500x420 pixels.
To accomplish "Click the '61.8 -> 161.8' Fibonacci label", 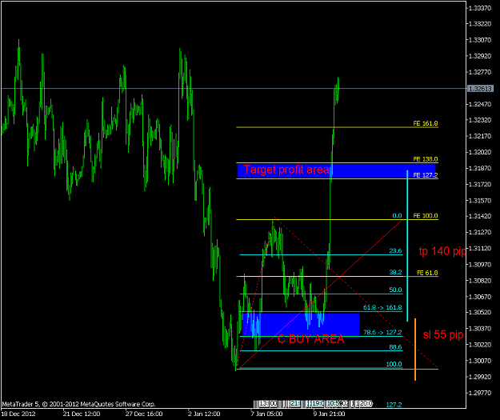I will coord(382,308).
